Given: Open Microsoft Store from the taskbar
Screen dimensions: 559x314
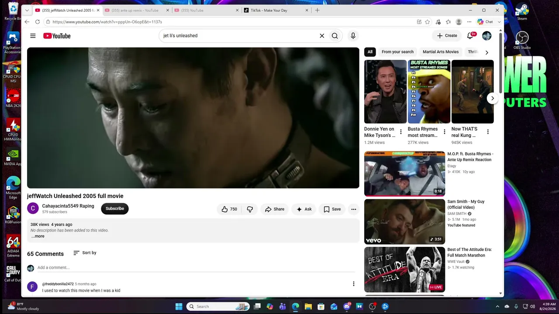Looking at the screenshot, I should coord(321,307).
